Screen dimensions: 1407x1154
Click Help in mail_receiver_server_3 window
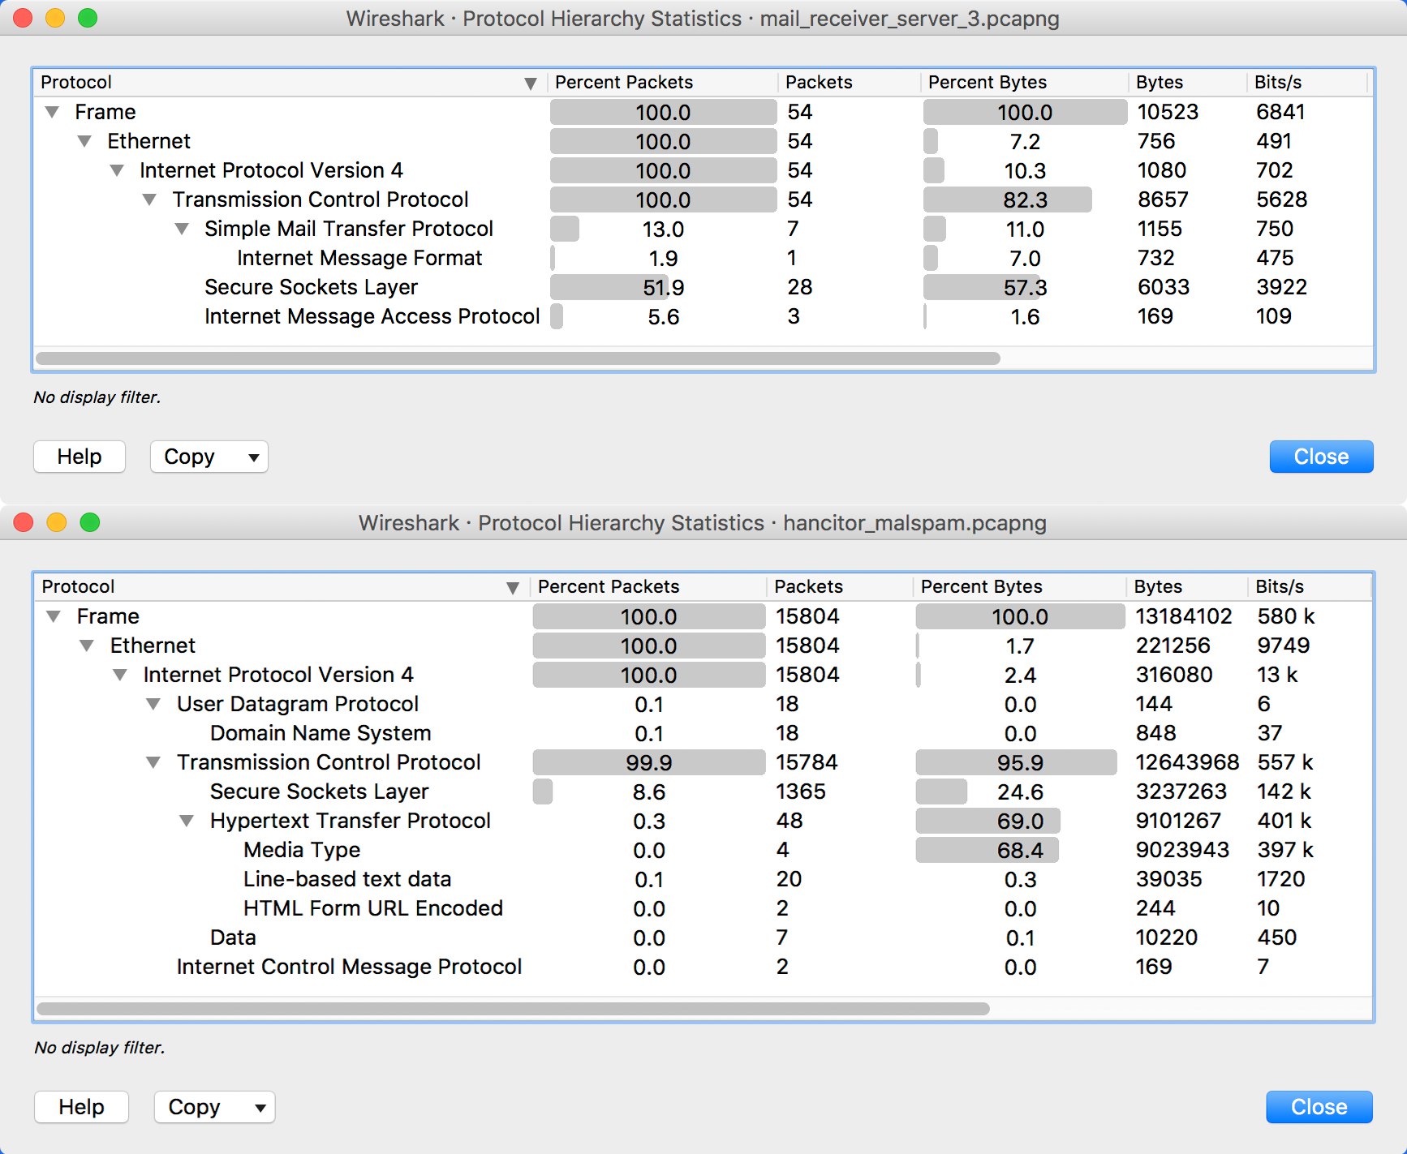tap(80, 457)
